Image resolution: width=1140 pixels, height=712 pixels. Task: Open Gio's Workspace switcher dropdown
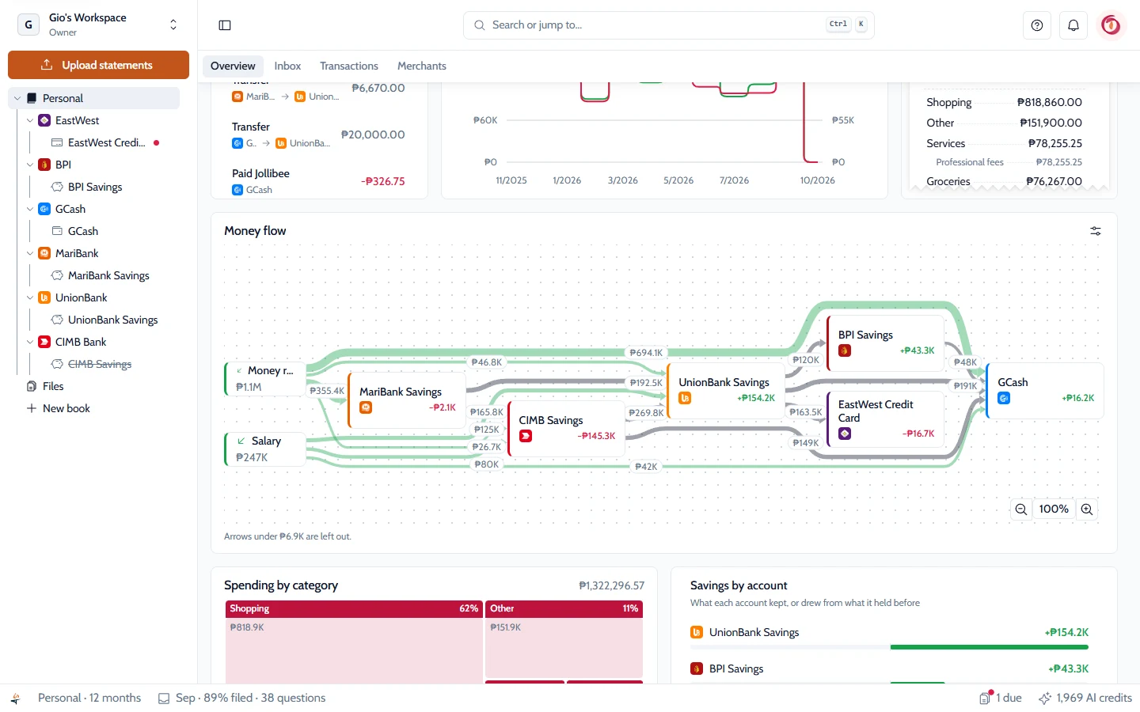[x=99, y=25]
